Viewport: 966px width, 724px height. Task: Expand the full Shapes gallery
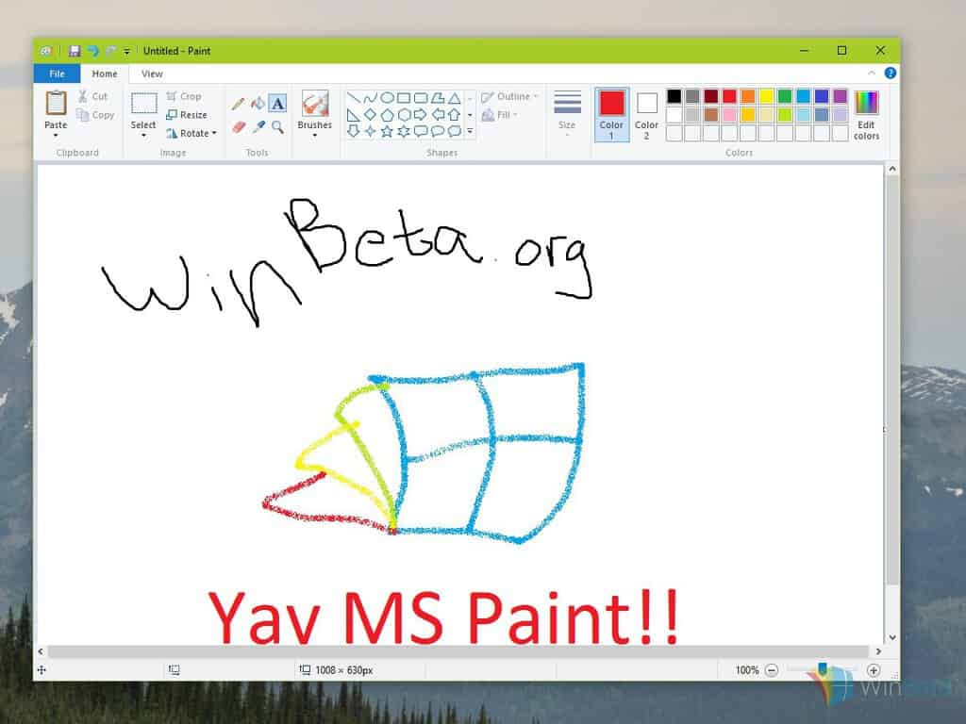[x=470, y=131]
